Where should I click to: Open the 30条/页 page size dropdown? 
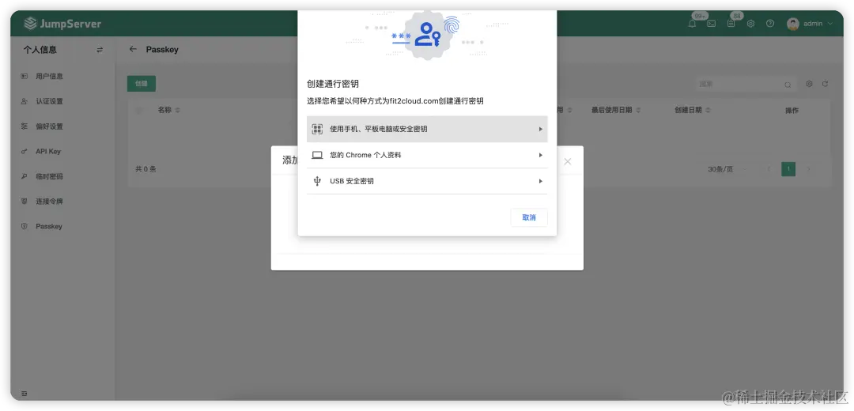[x=728, y=169]
